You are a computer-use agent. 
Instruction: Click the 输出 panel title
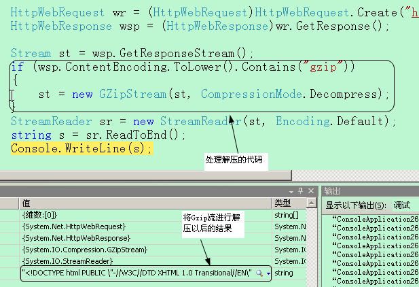(332, 191)
